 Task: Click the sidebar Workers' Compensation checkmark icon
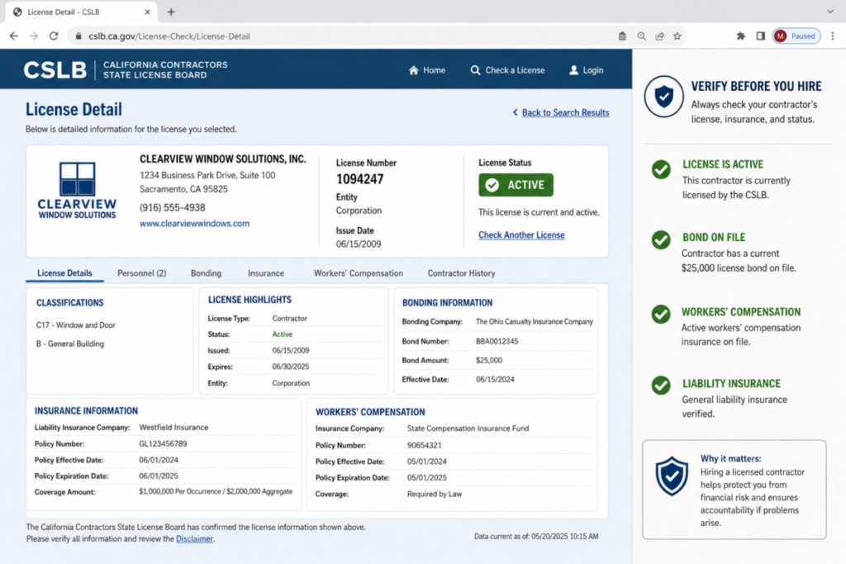(661, 314)
